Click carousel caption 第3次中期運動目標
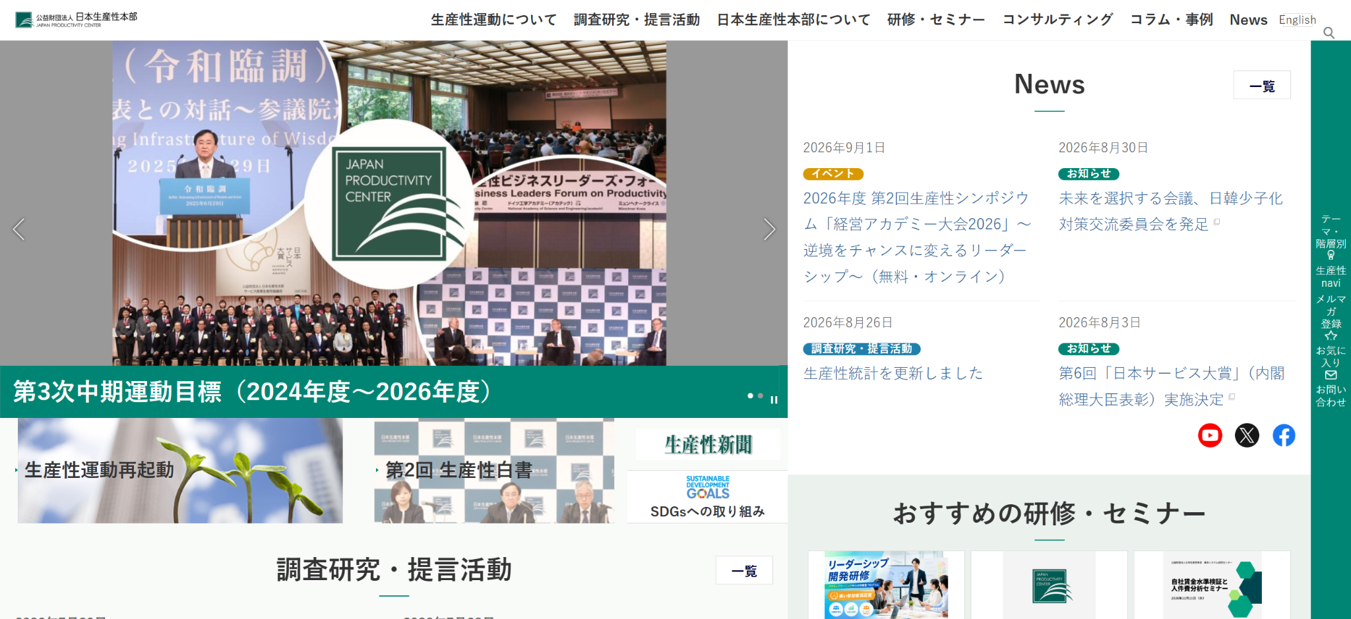The width and height of the screenshot is (1351, 619). pos(252,392)
